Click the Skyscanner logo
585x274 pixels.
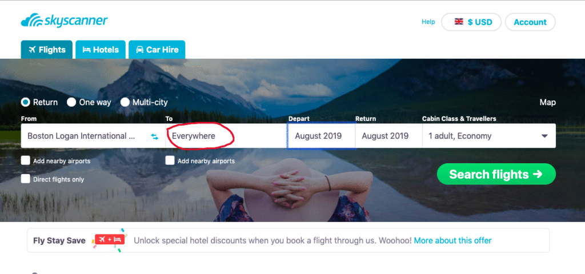[x=64, y=22]
